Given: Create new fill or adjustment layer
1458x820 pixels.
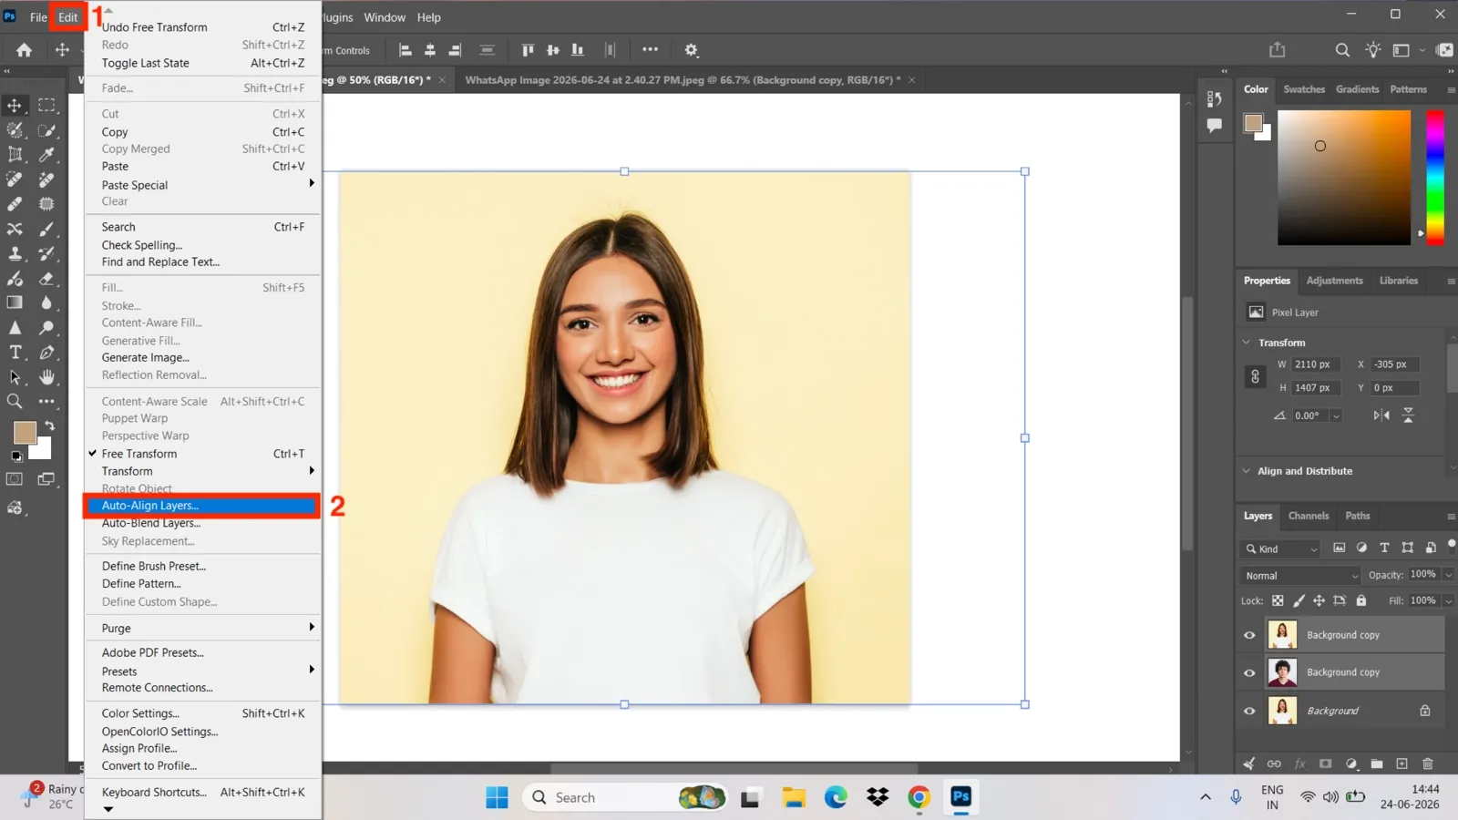Looking at the screenshot, I should coord(1351,764).
